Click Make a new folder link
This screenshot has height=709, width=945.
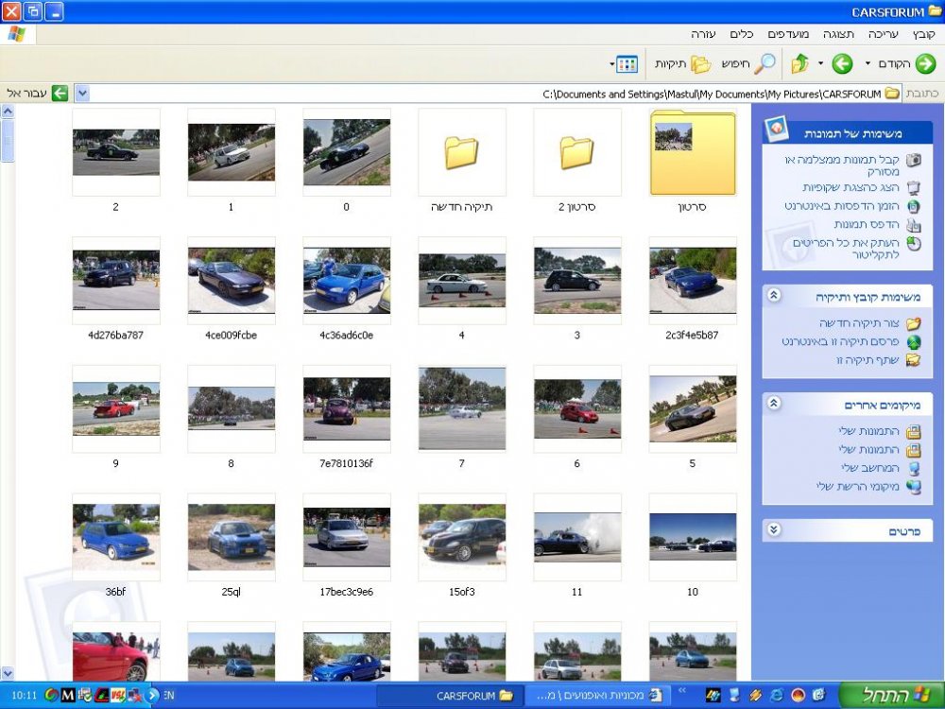point(859,323)
